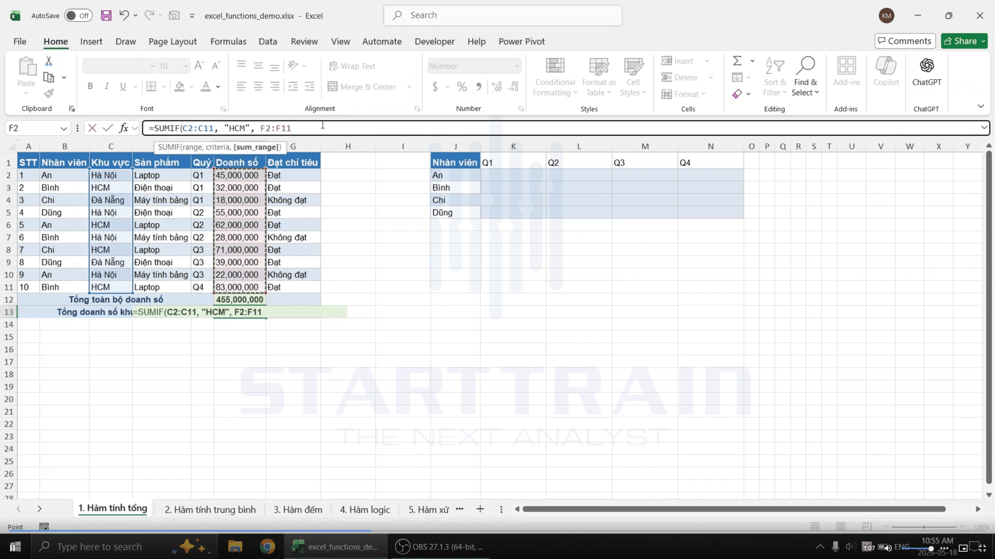Confirm formula with the checkmark icon
Screen dimensions: 995x559
click(108, 128)
